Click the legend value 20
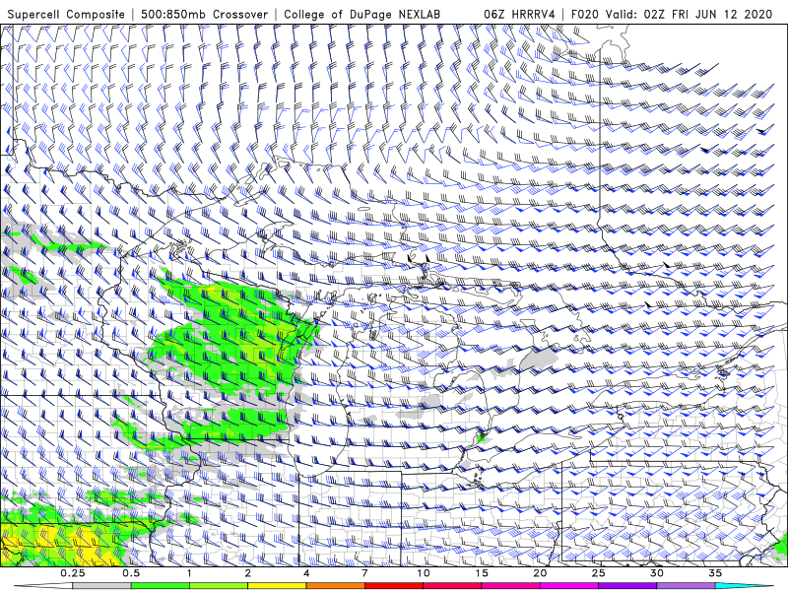This screenshot has height=591, width=788. coord(540,573)
